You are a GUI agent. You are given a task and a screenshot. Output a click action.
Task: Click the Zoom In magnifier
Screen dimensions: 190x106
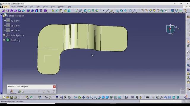coord(91,97)
